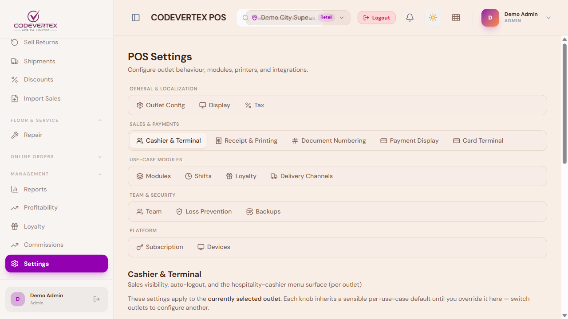Open the notifications bell
The width and height of the screenshot is (568, 319).
click(x=410, y=18)
